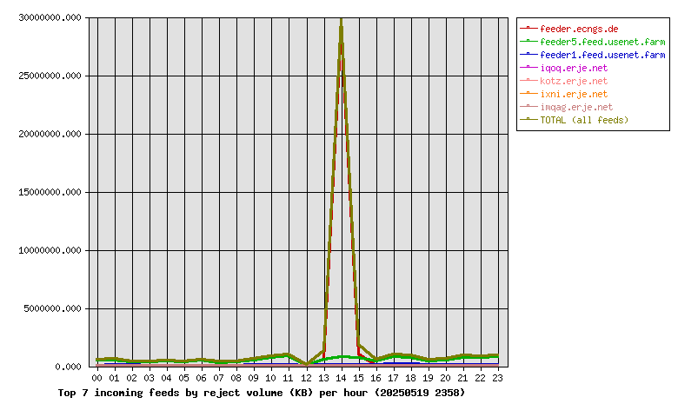Click the 10000000.000 y-axis label
Image resolution: width=678 pixels, height=417 pixels.
[x=50, y=250]
